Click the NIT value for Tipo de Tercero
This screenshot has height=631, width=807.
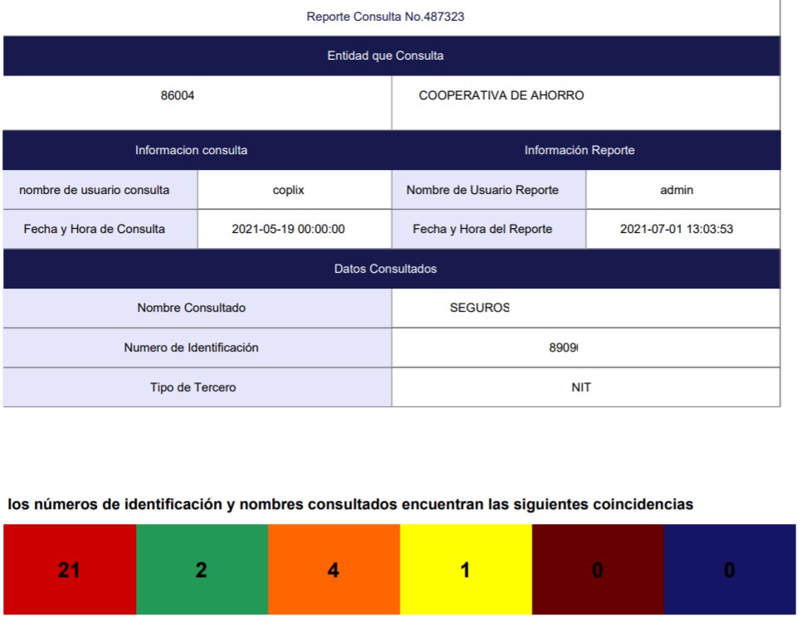(581, 387)
